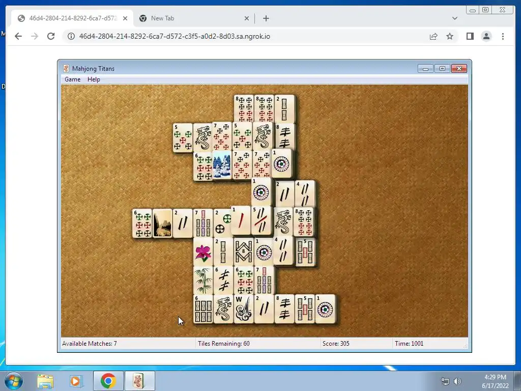Select the winter snow season tile
The width and height of the screenshot is (521, 391).
222,164
